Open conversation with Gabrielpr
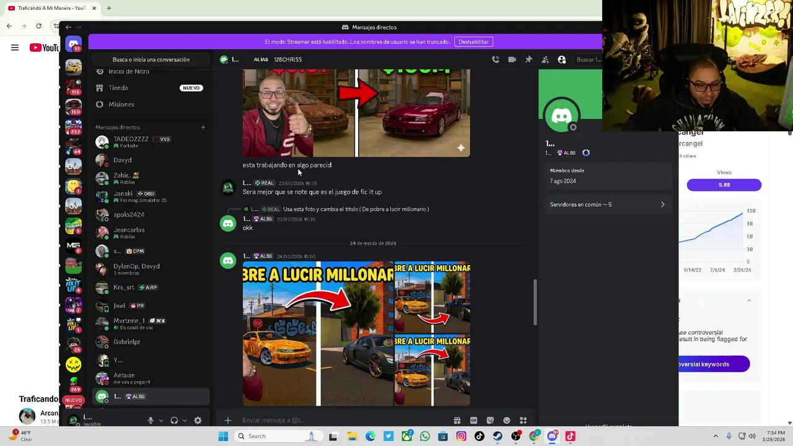 click(151, 341)
